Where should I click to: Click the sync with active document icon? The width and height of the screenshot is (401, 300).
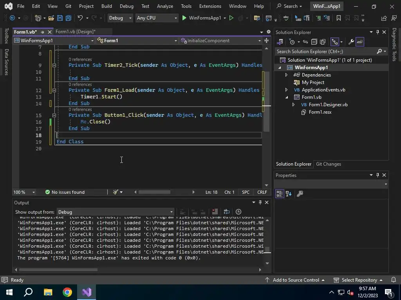[x=305, y=42]
